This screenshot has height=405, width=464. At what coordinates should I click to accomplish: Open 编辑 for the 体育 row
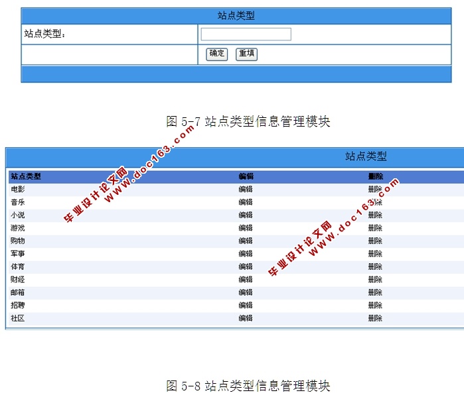tap(246, 266)
